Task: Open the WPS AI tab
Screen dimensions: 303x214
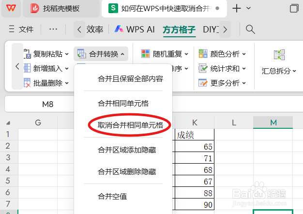Action: point(135,30)
